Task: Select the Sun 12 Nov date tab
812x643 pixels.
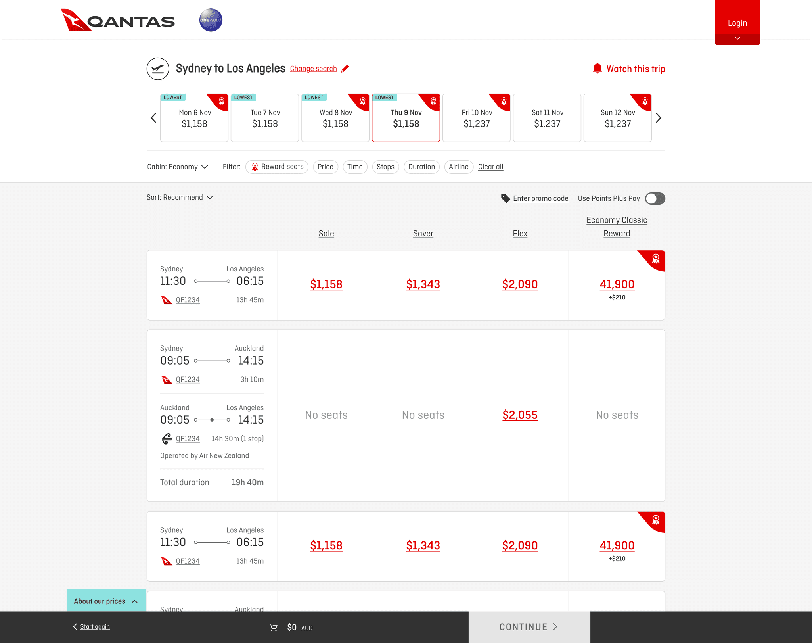Action: 618,118
